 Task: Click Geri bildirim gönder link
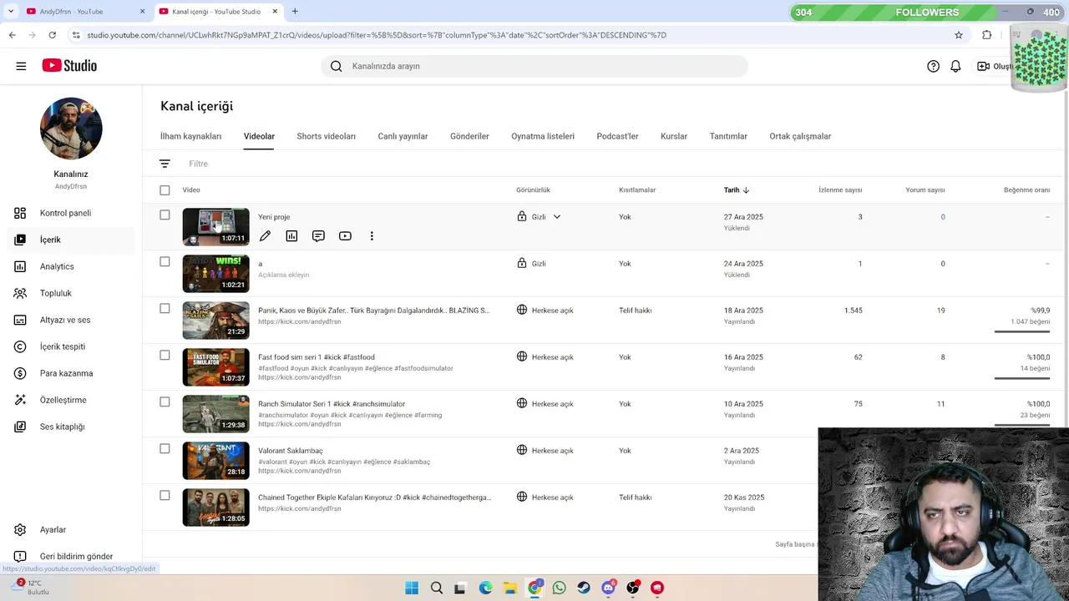tap(71, 557)
